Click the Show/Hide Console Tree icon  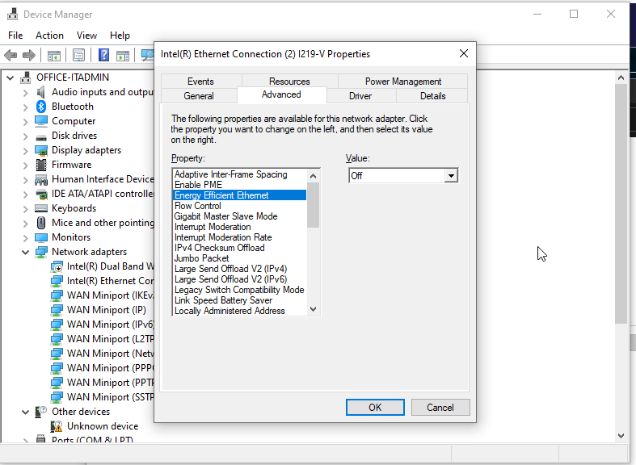coord(54,56)
